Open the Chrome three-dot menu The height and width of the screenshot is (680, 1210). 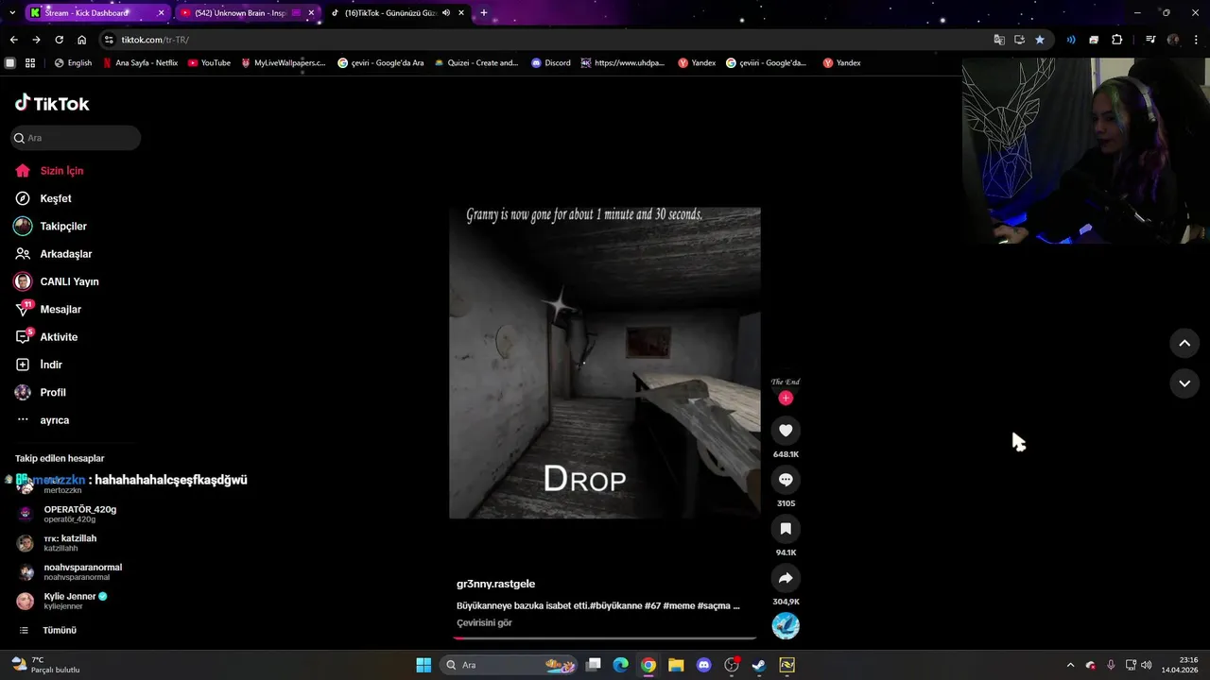pyautogui.click(x=1196, y=40)
